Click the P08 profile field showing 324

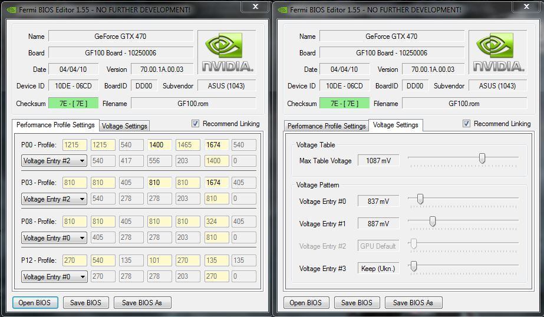tap(216, 222)
